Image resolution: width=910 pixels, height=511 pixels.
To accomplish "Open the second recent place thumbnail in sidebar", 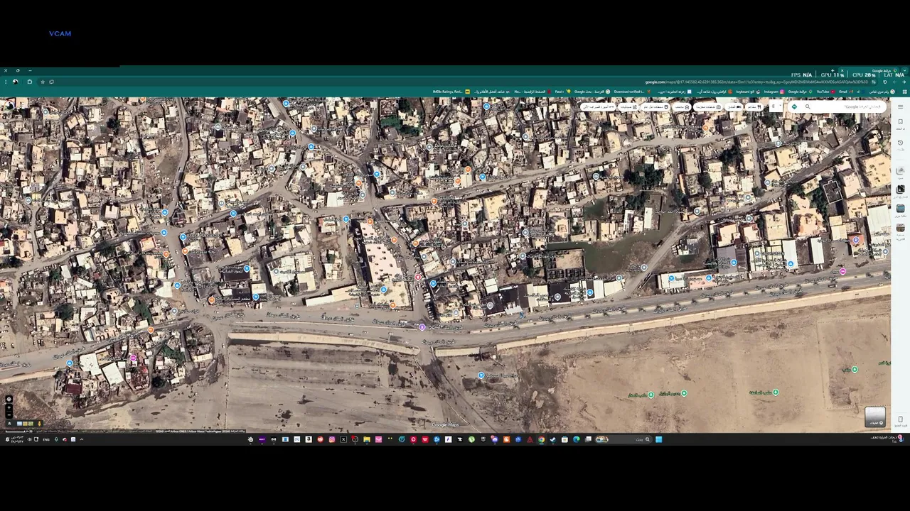I will 900,189.
